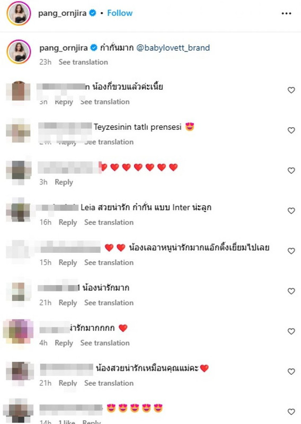Toggle like on the 21h comment ending with a heart
301x424 pixels.
click(x=291, y=372)
